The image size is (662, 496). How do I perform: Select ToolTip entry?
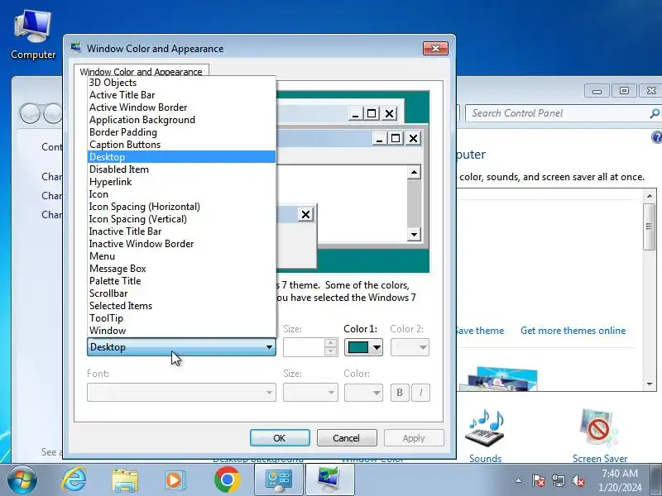pos(181,318)
